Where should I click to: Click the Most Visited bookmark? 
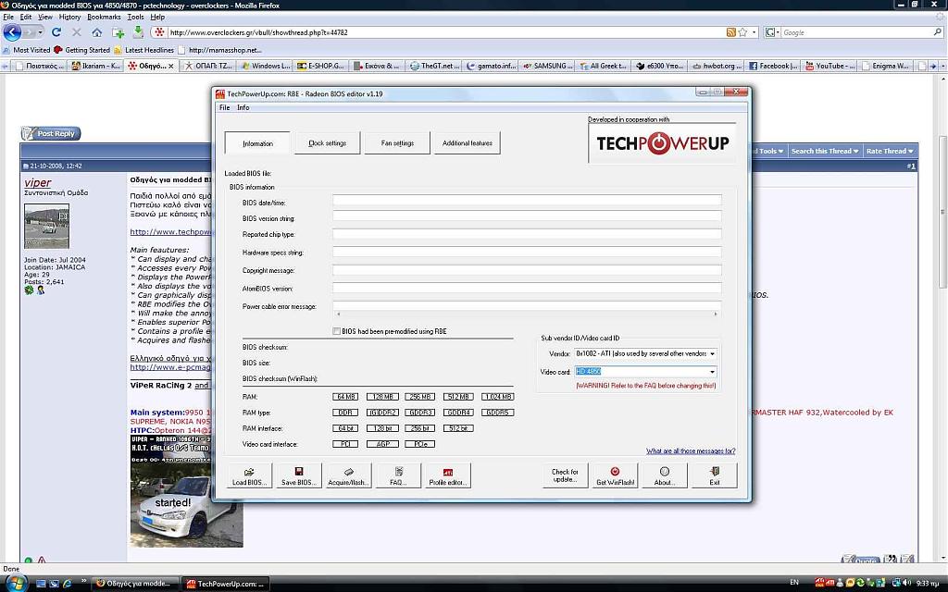pyautogui.click(x=27, y=50)
